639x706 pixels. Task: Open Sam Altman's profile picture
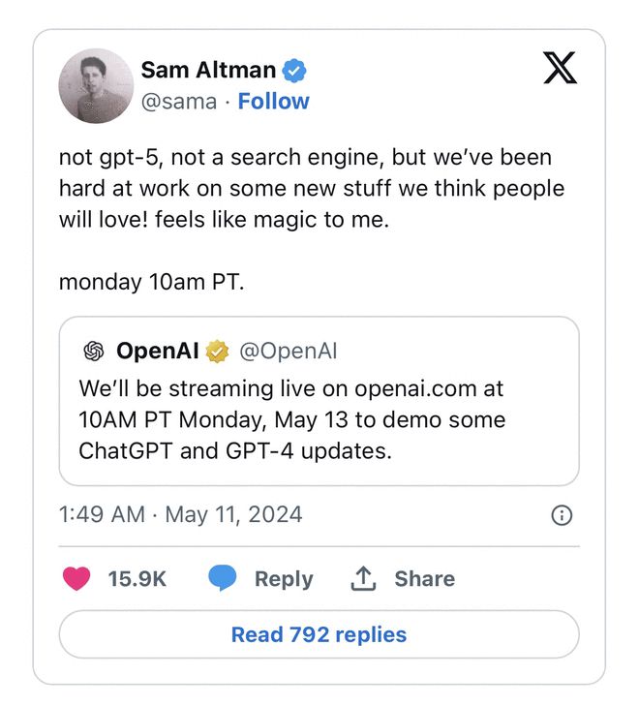click(x=96, y=86)
